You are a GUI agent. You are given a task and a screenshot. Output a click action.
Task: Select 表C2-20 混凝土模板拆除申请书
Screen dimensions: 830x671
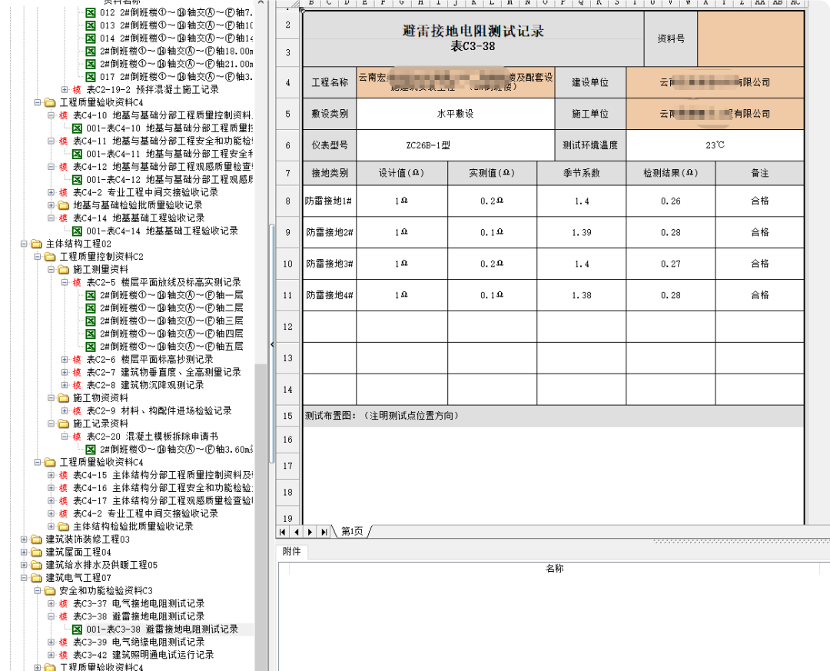click(x=152, y=437)
